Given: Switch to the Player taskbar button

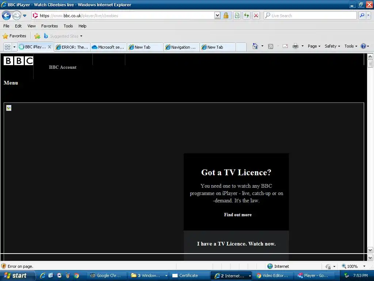Looking at the screenshot, I should tap(314, 276).
